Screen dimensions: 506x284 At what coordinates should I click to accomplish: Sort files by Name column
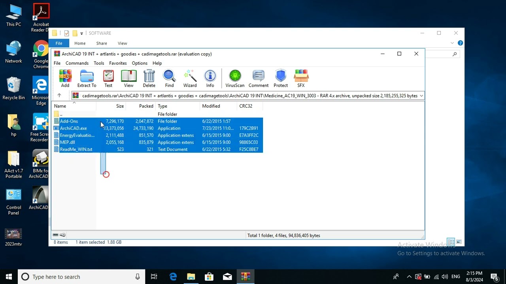tap(74, 106)
